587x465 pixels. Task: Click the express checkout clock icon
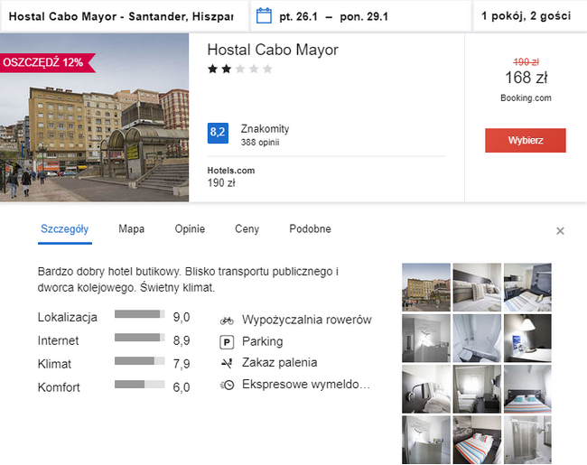tap(227, 385)
